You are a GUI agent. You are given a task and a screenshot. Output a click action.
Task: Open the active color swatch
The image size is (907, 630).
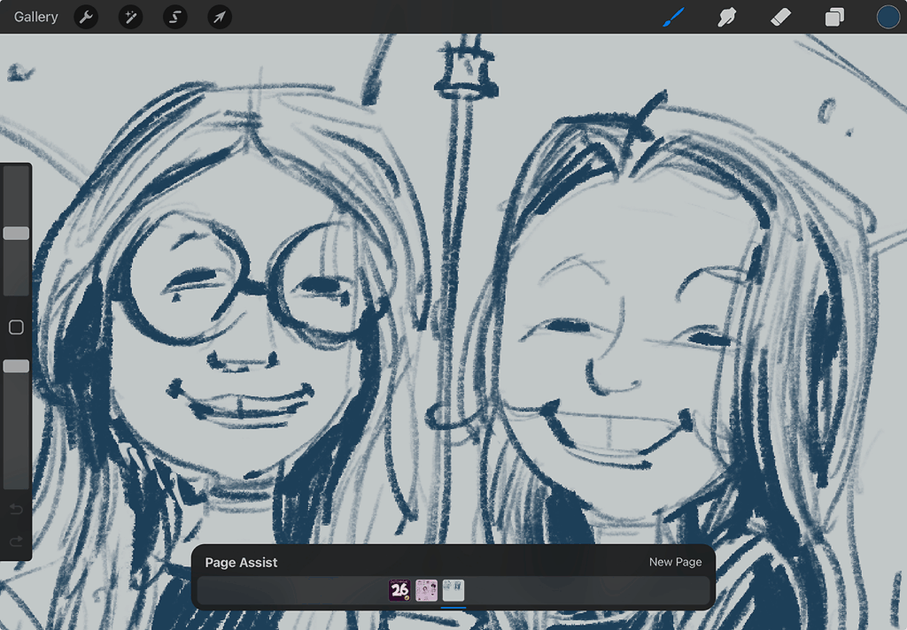888,17
